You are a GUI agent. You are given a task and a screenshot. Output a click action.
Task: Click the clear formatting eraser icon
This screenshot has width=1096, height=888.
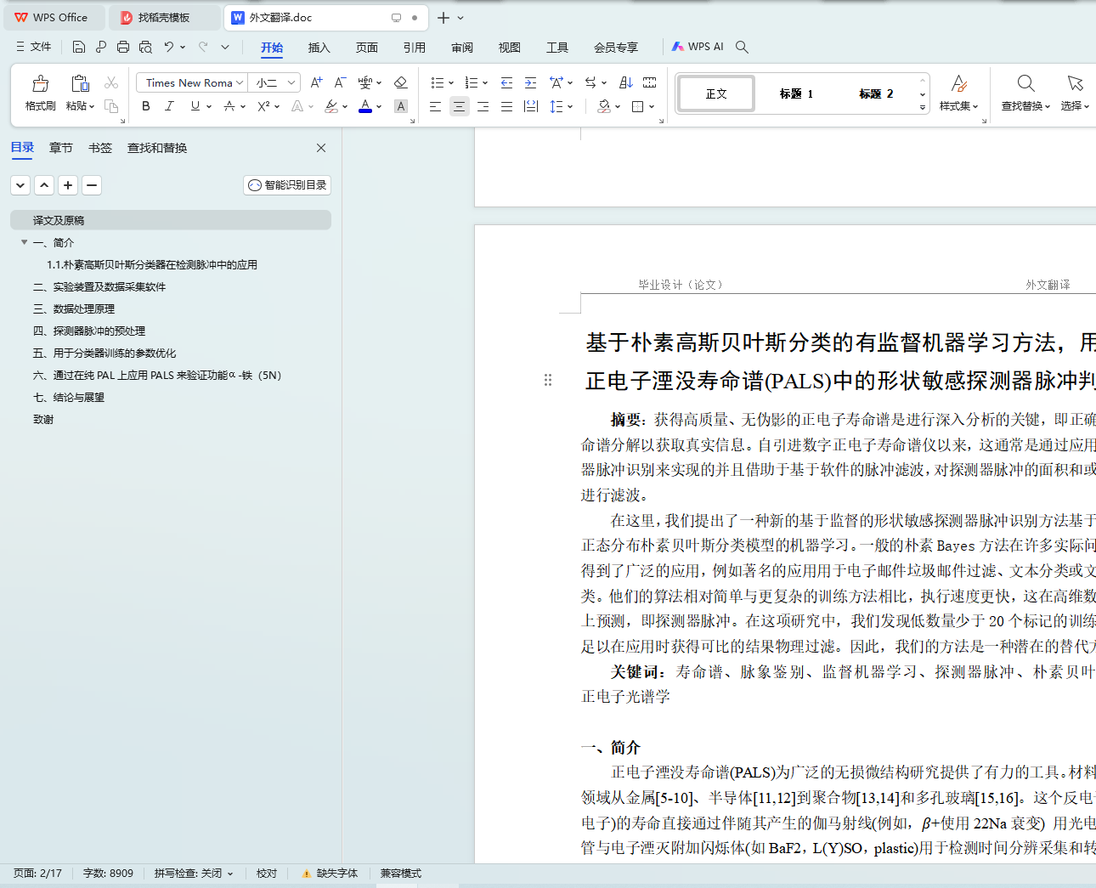coord(401,82)
